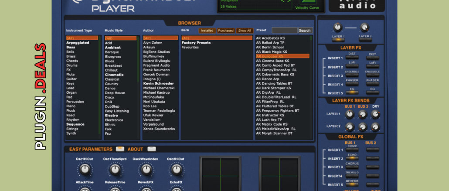
Task: Load preset AR Matrix Code KS
Action: [272, 124]
